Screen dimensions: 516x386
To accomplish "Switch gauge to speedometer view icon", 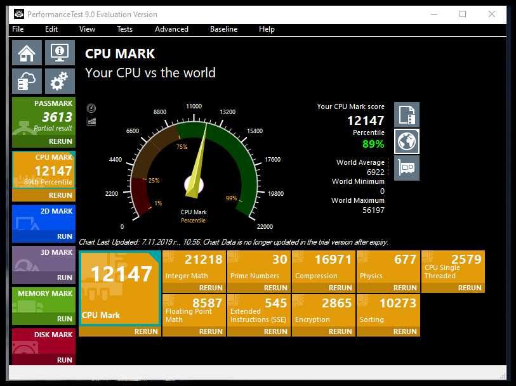I will tap(91, 108).
